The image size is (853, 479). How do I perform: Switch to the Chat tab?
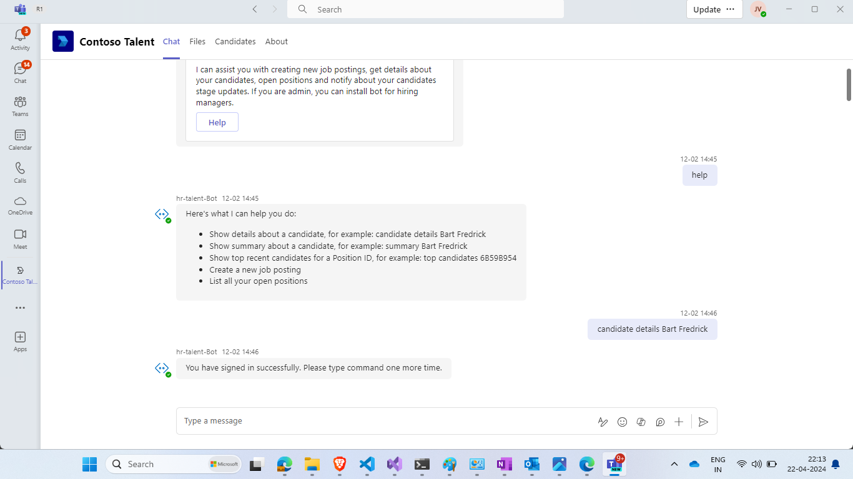[x=171, y=41]
